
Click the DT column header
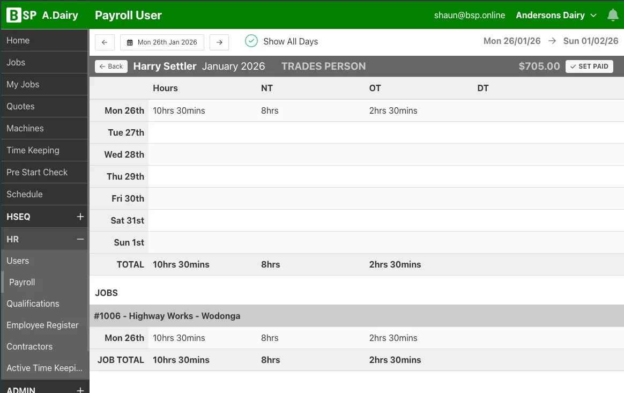point(482,88)
